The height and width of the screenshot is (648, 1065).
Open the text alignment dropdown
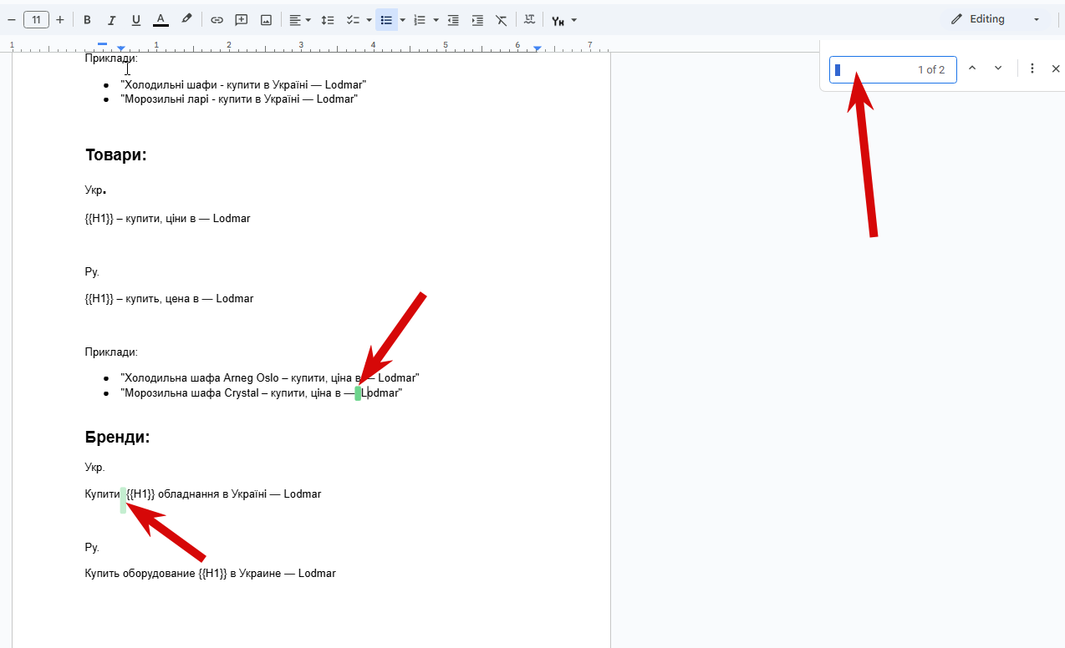(300, 19)
